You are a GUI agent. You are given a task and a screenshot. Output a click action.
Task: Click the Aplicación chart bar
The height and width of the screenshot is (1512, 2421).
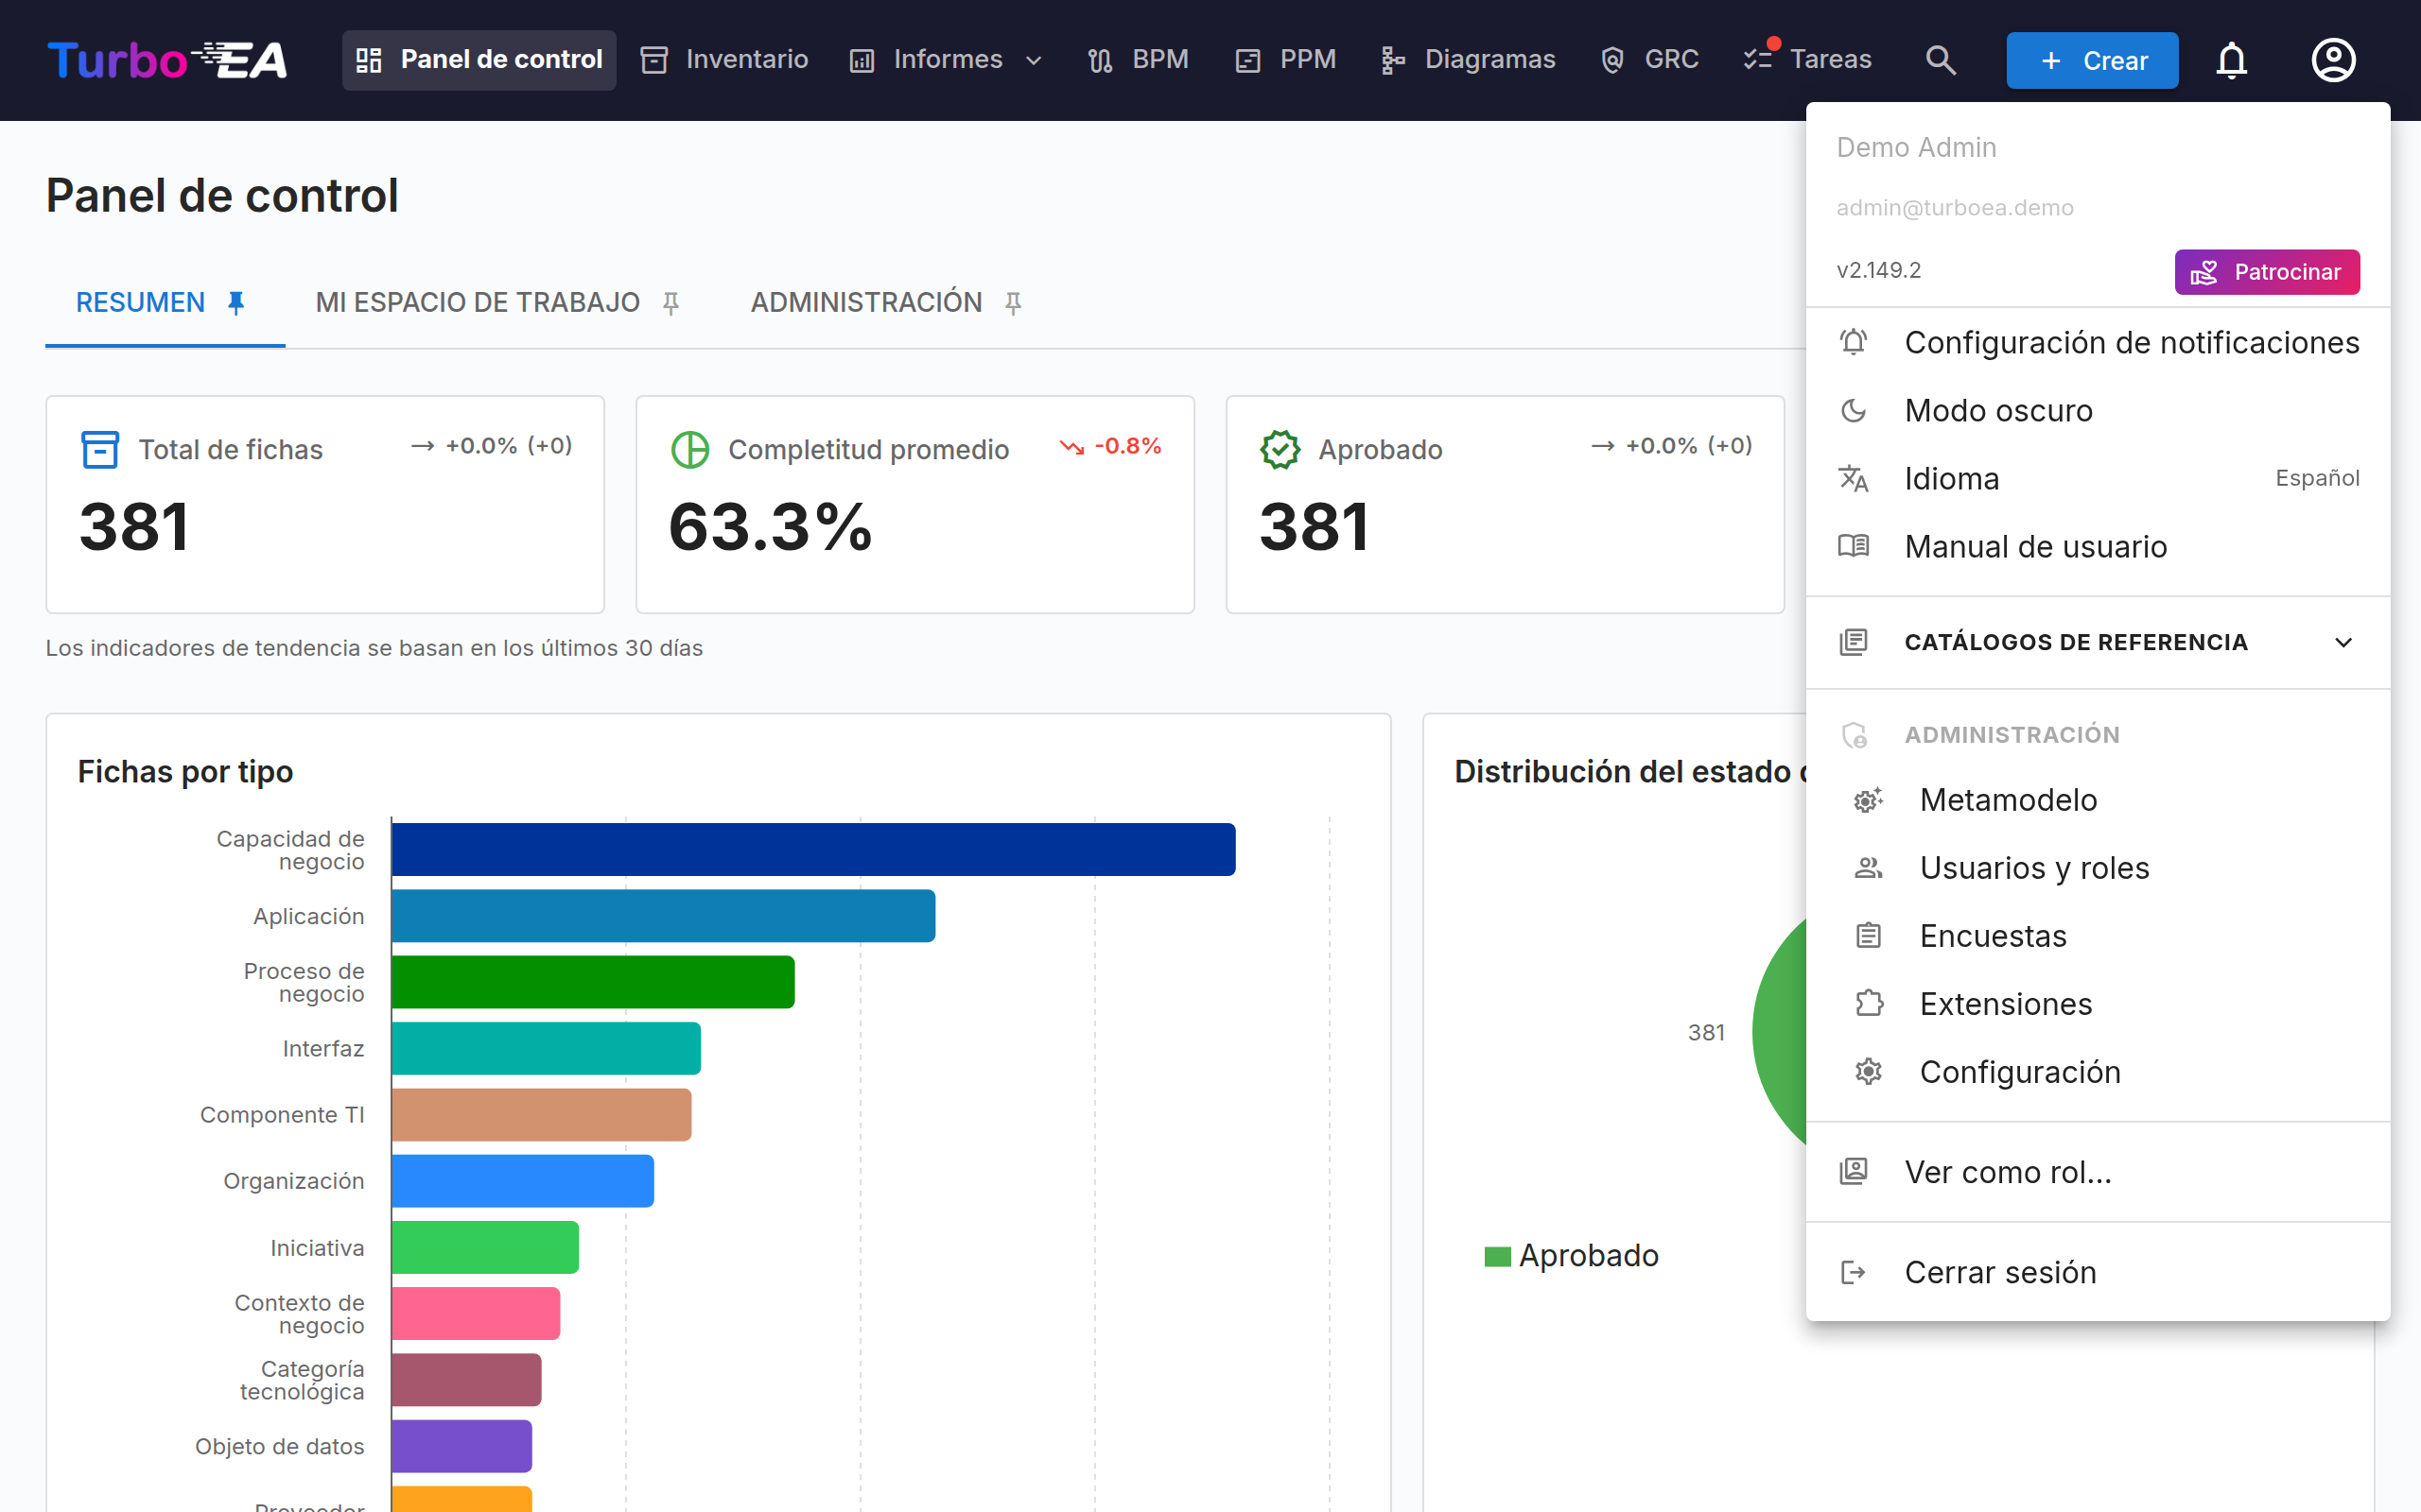tap(663, 916)
